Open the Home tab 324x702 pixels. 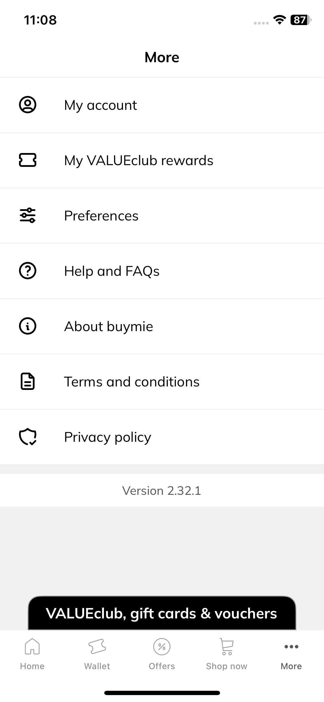(32, 654)
